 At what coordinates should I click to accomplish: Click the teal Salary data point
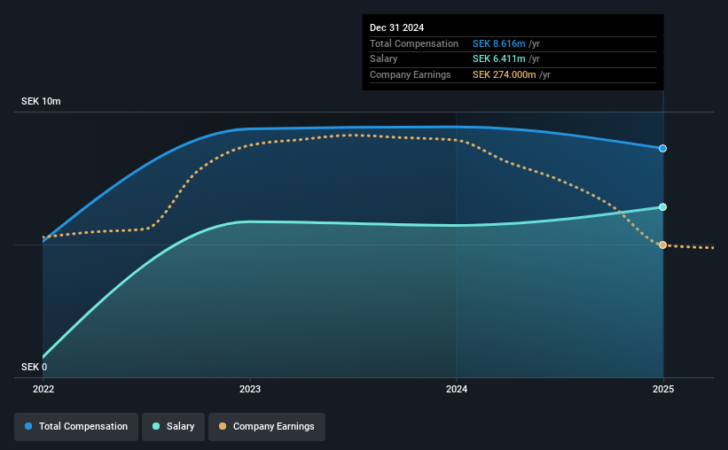point(662,207)
